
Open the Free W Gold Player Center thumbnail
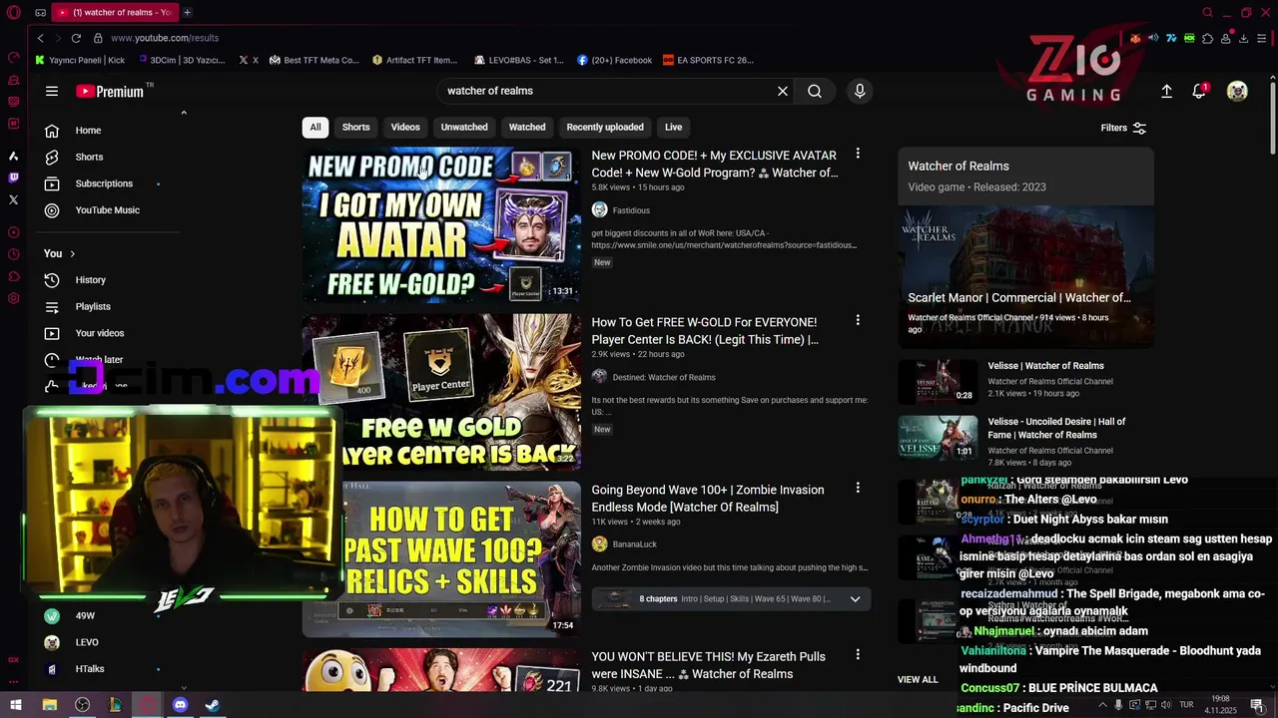pos(441,392)
